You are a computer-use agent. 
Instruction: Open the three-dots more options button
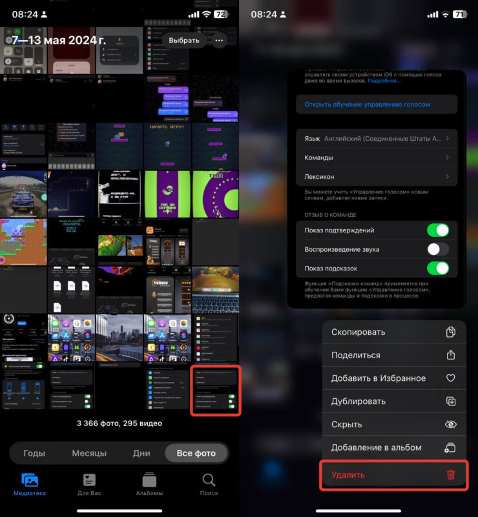[x=219, y=40]
